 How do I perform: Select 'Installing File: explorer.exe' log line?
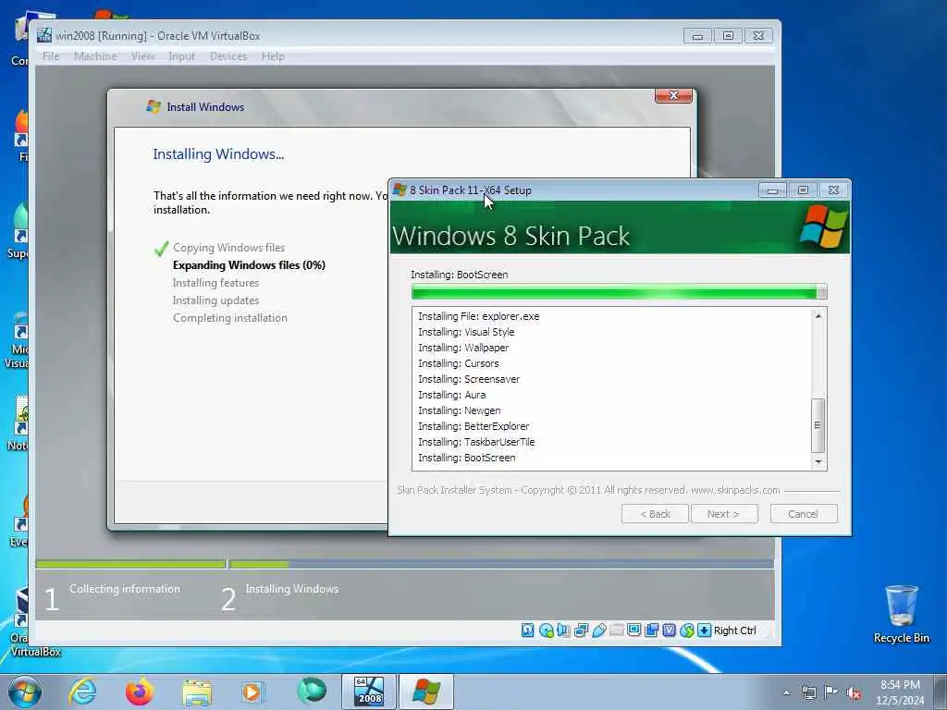(x=478, y=316)
